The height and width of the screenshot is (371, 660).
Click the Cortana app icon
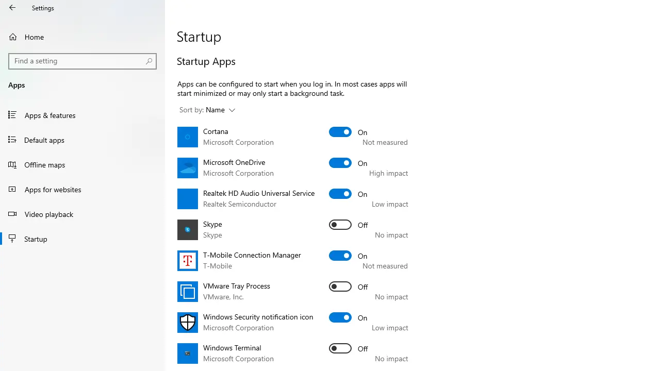pos(188,137)
